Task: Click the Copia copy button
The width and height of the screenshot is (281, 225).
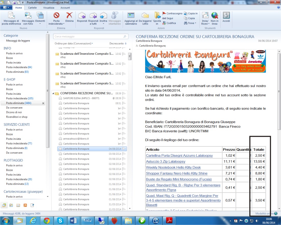Action: (189, 18)
